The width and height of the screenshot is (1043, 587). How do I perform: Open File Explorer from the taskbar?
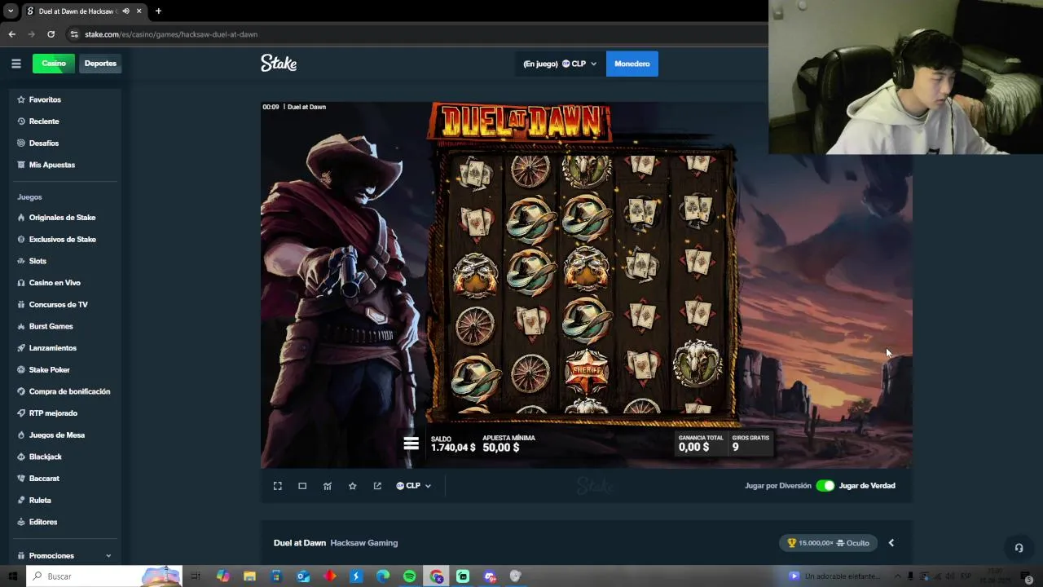249,576
